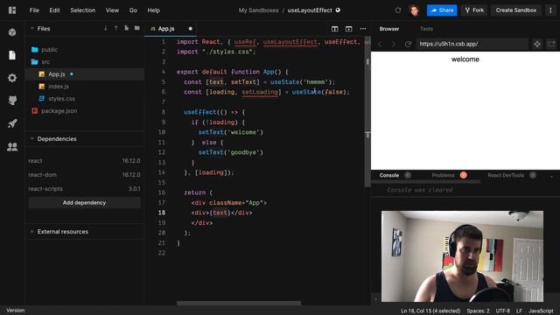Collapse the src folder
This screenshot has height=315, width=560.
[45, 62]
